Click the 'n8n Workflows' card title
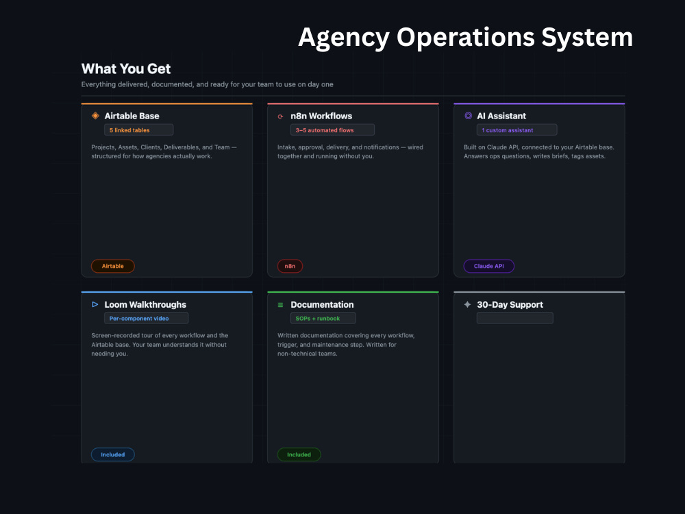The width and height of the screenshot is (685, 514). click(321, 116)
